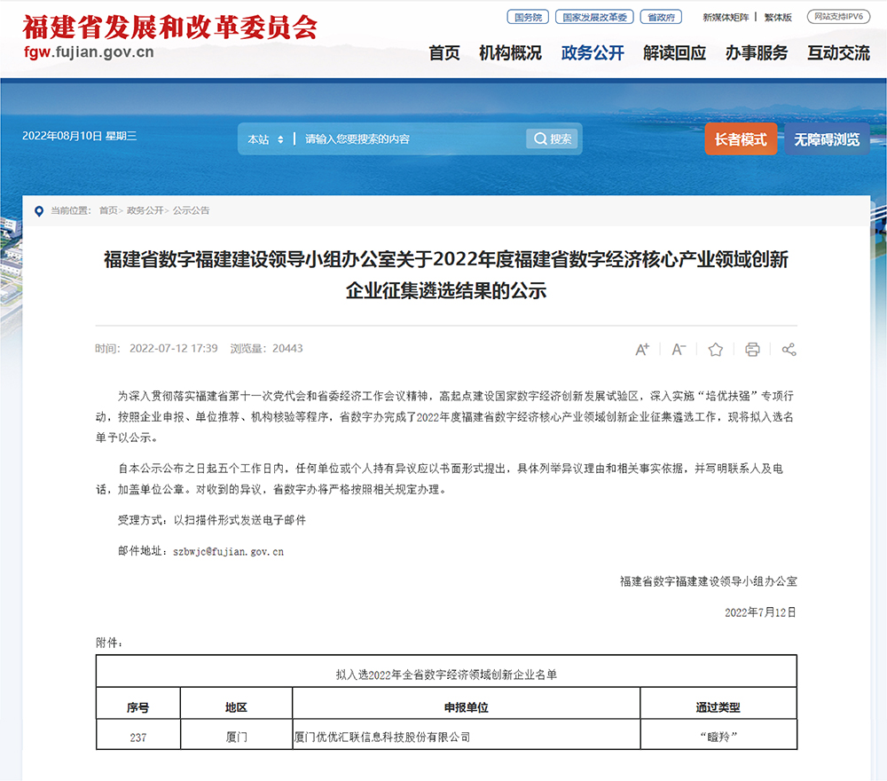Click the printer icon

752,349
